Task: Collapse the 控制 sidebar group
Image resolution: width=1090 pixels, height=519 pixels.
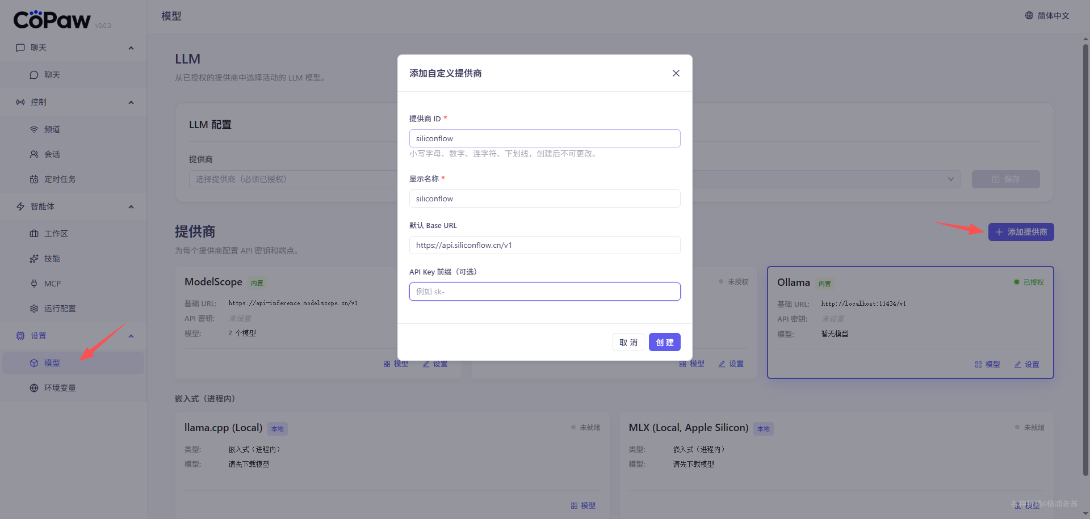Action: tap(131, 102)
